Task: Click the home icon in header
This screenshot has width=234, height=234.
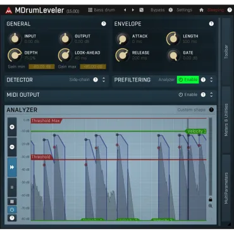Action: pyautogui.click(x=201, y=10)
